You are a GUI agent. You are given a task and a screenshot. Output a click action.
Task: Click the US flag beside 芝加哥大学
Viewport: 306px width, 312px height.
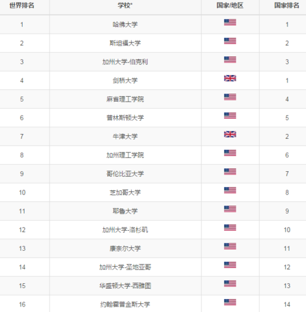230,190
